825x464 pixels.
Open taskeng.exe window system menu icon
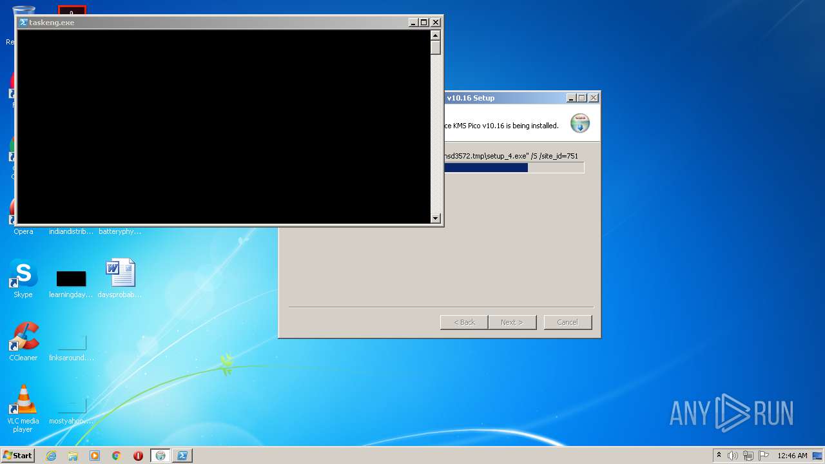pyautogui.click(x=23, y=22)
